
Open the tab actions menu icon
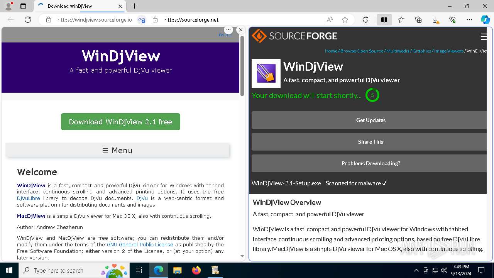23,6
